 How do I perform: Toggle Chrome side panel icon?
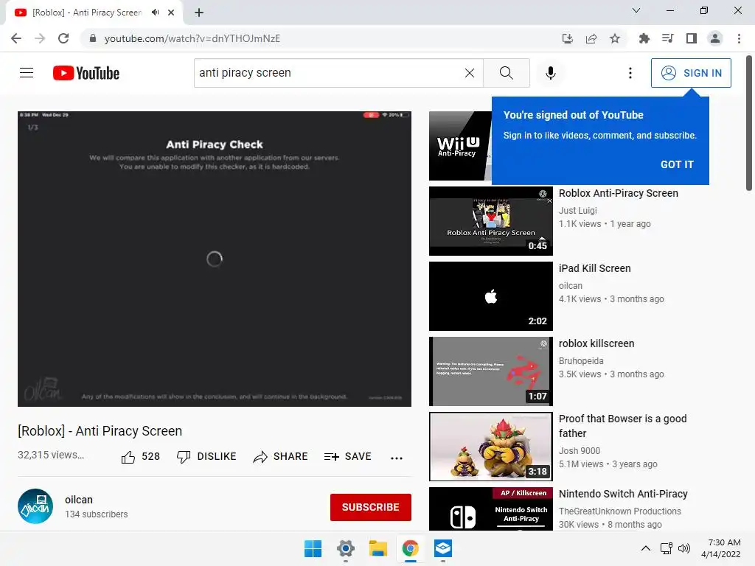692,38
